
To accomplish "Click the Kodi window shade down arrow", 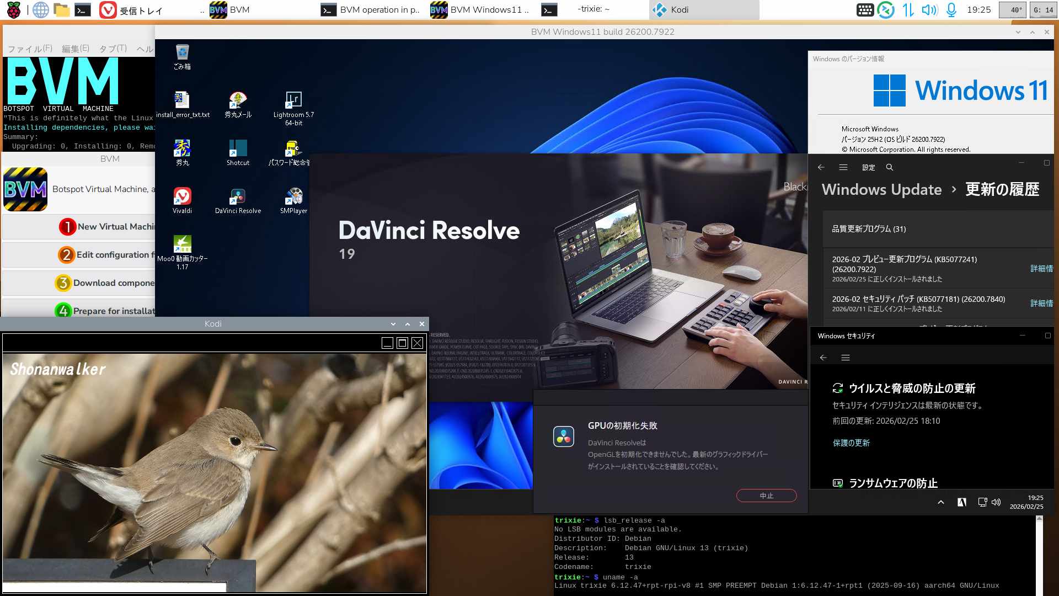I will point(393,324).
